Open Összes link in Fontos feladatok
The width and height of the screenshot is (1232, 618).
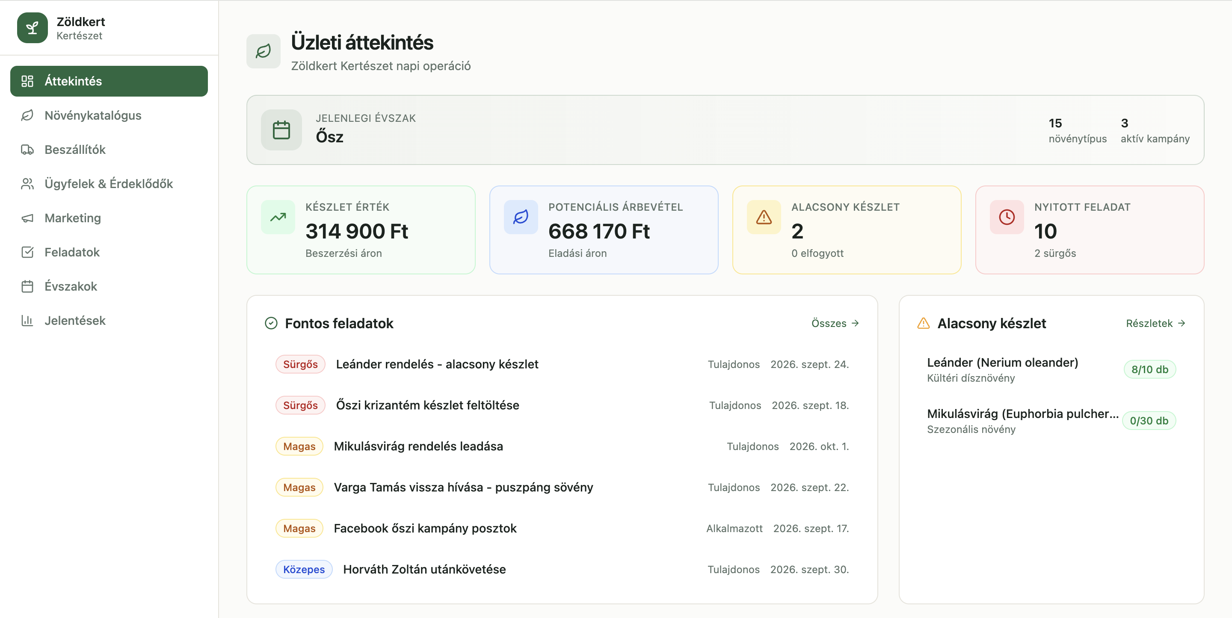835,324
